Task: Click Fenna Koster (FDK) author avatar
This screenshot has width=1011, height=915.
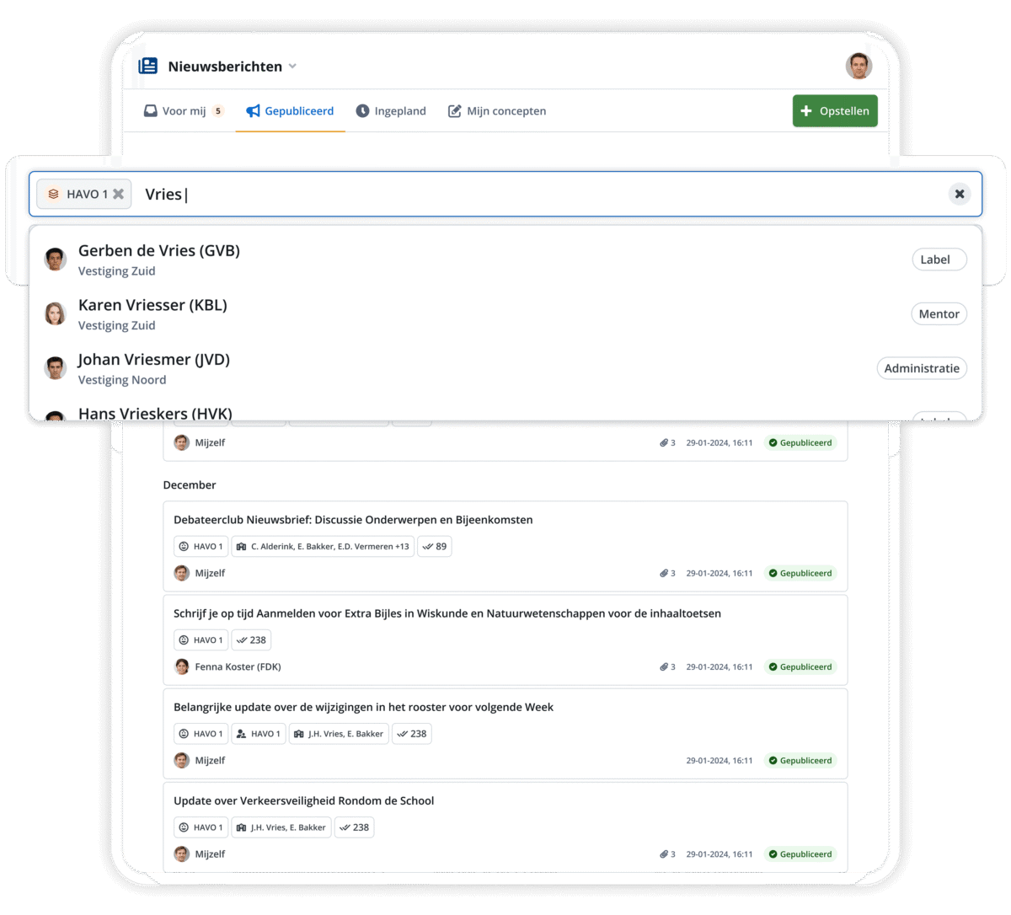Action: [x=182, y=666]
